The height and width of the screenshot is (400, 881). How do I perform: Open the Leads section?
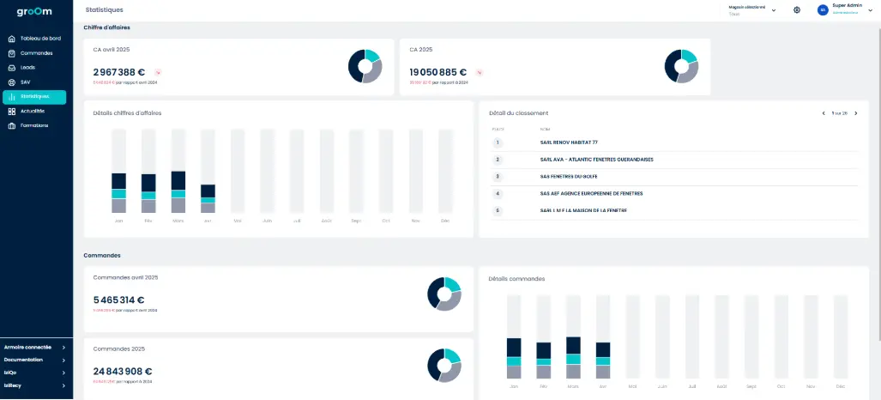pos(27,67)
